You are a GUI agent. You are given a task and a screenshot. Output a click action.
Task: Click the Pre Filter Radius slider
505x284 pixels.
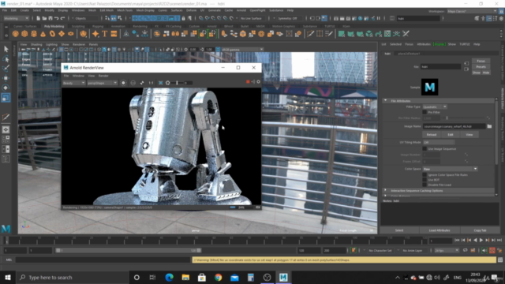click(464, 118)
